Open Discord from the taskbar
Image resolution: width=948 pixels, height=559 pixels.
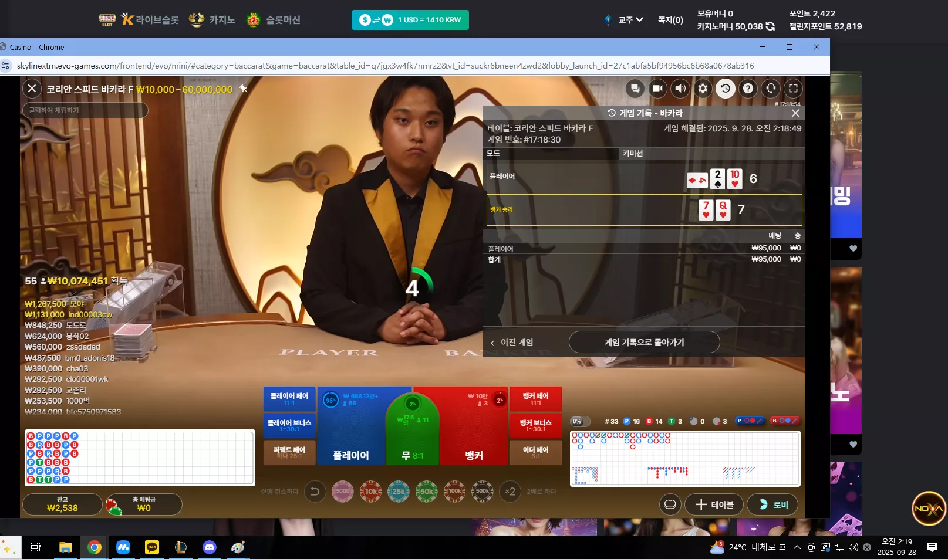210,547
